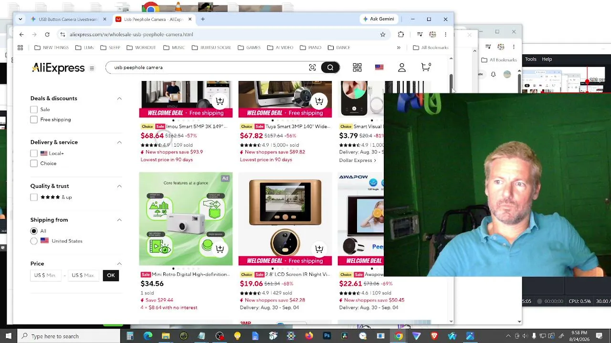Open All Bookmarks folder in front window
Screen dimensions: 611x343
(x=431, y=48)
